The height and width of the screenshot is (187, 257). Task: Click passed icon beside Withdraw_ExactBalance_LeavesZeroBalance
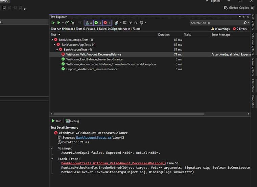(63, 59)
